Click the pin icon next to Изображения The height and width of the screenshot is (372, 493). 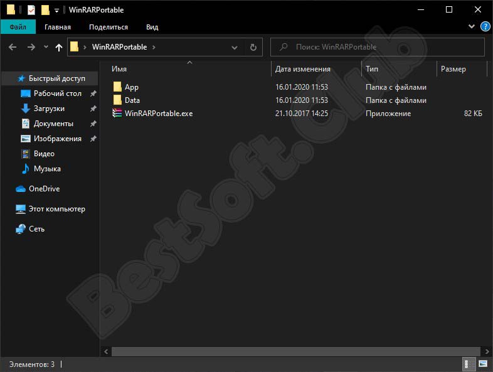click(x=93, y=139)
